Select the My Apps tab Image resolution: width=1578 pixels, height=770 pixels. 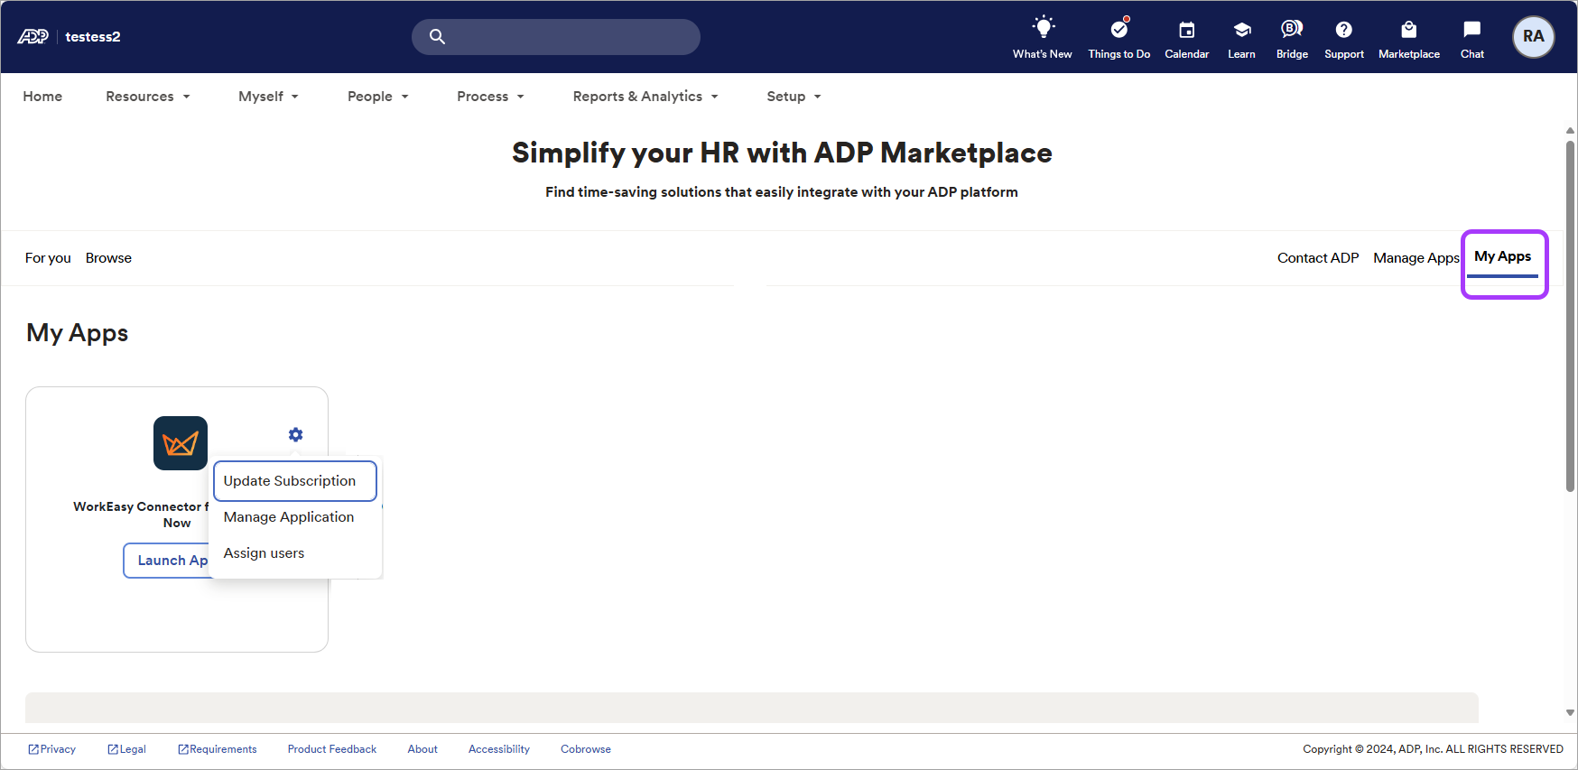1503,257
